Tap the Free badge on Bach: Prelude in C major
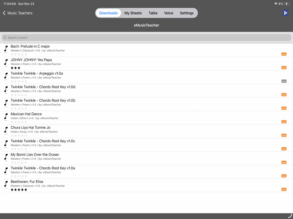Viewport: 293px width, 219px height. point(284,54)
